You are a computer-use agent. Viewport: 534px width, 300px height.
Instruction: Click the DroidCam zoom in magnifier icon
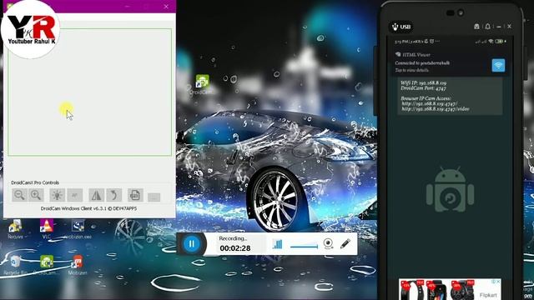[x=36, y=195]
